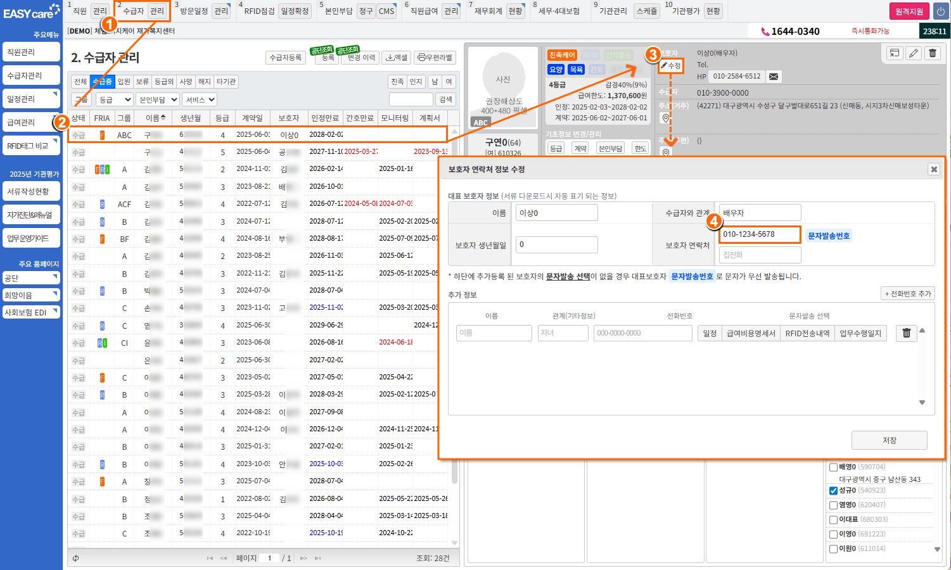This screenshot has width=951, height=570.
Task: Click the 우편라벨 printer button
Action: [x=435, y=58]
